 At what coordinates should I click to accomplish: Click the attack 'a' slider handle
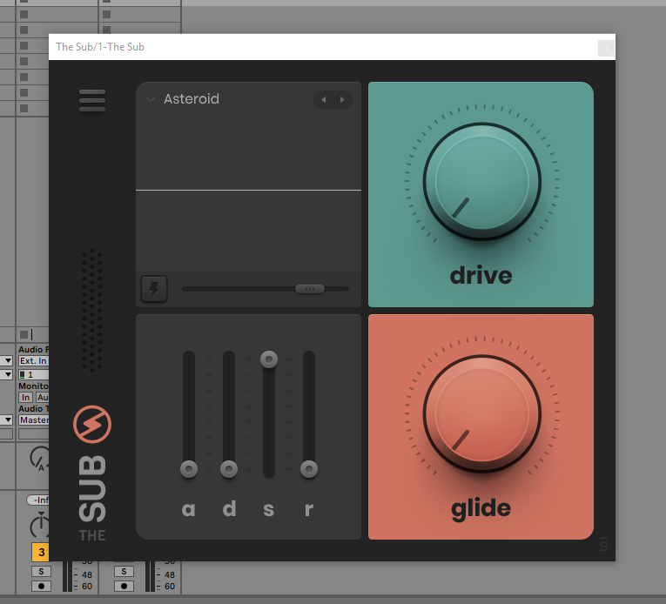189,469
